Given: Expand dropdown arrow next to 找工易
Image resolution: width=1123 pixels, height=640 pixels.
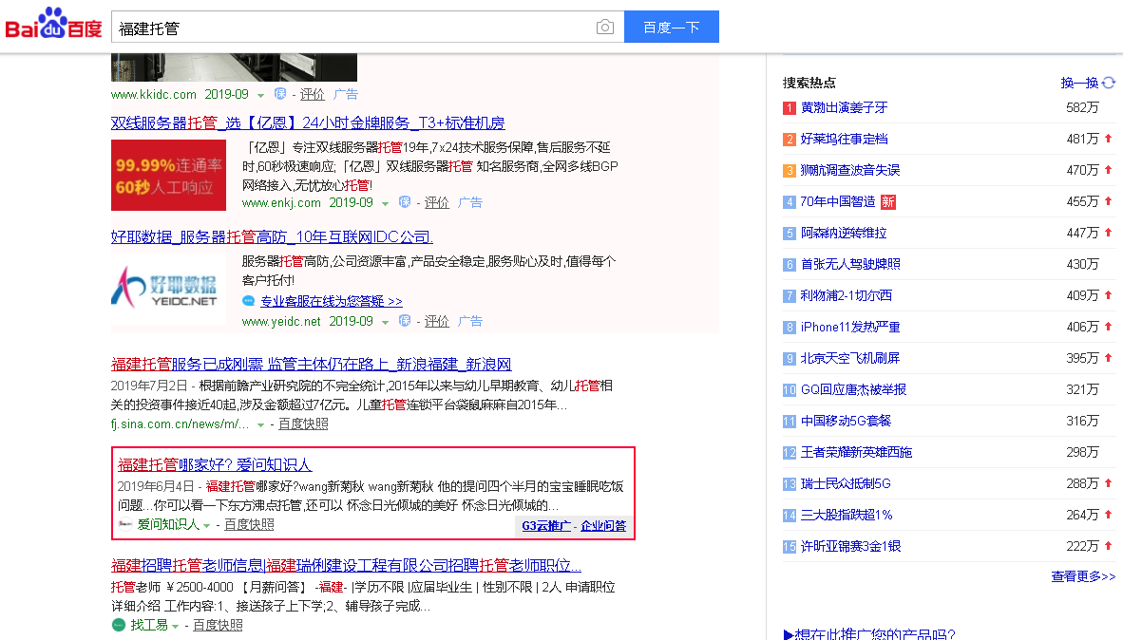Looking at the screenshot, I should [176, 627].
